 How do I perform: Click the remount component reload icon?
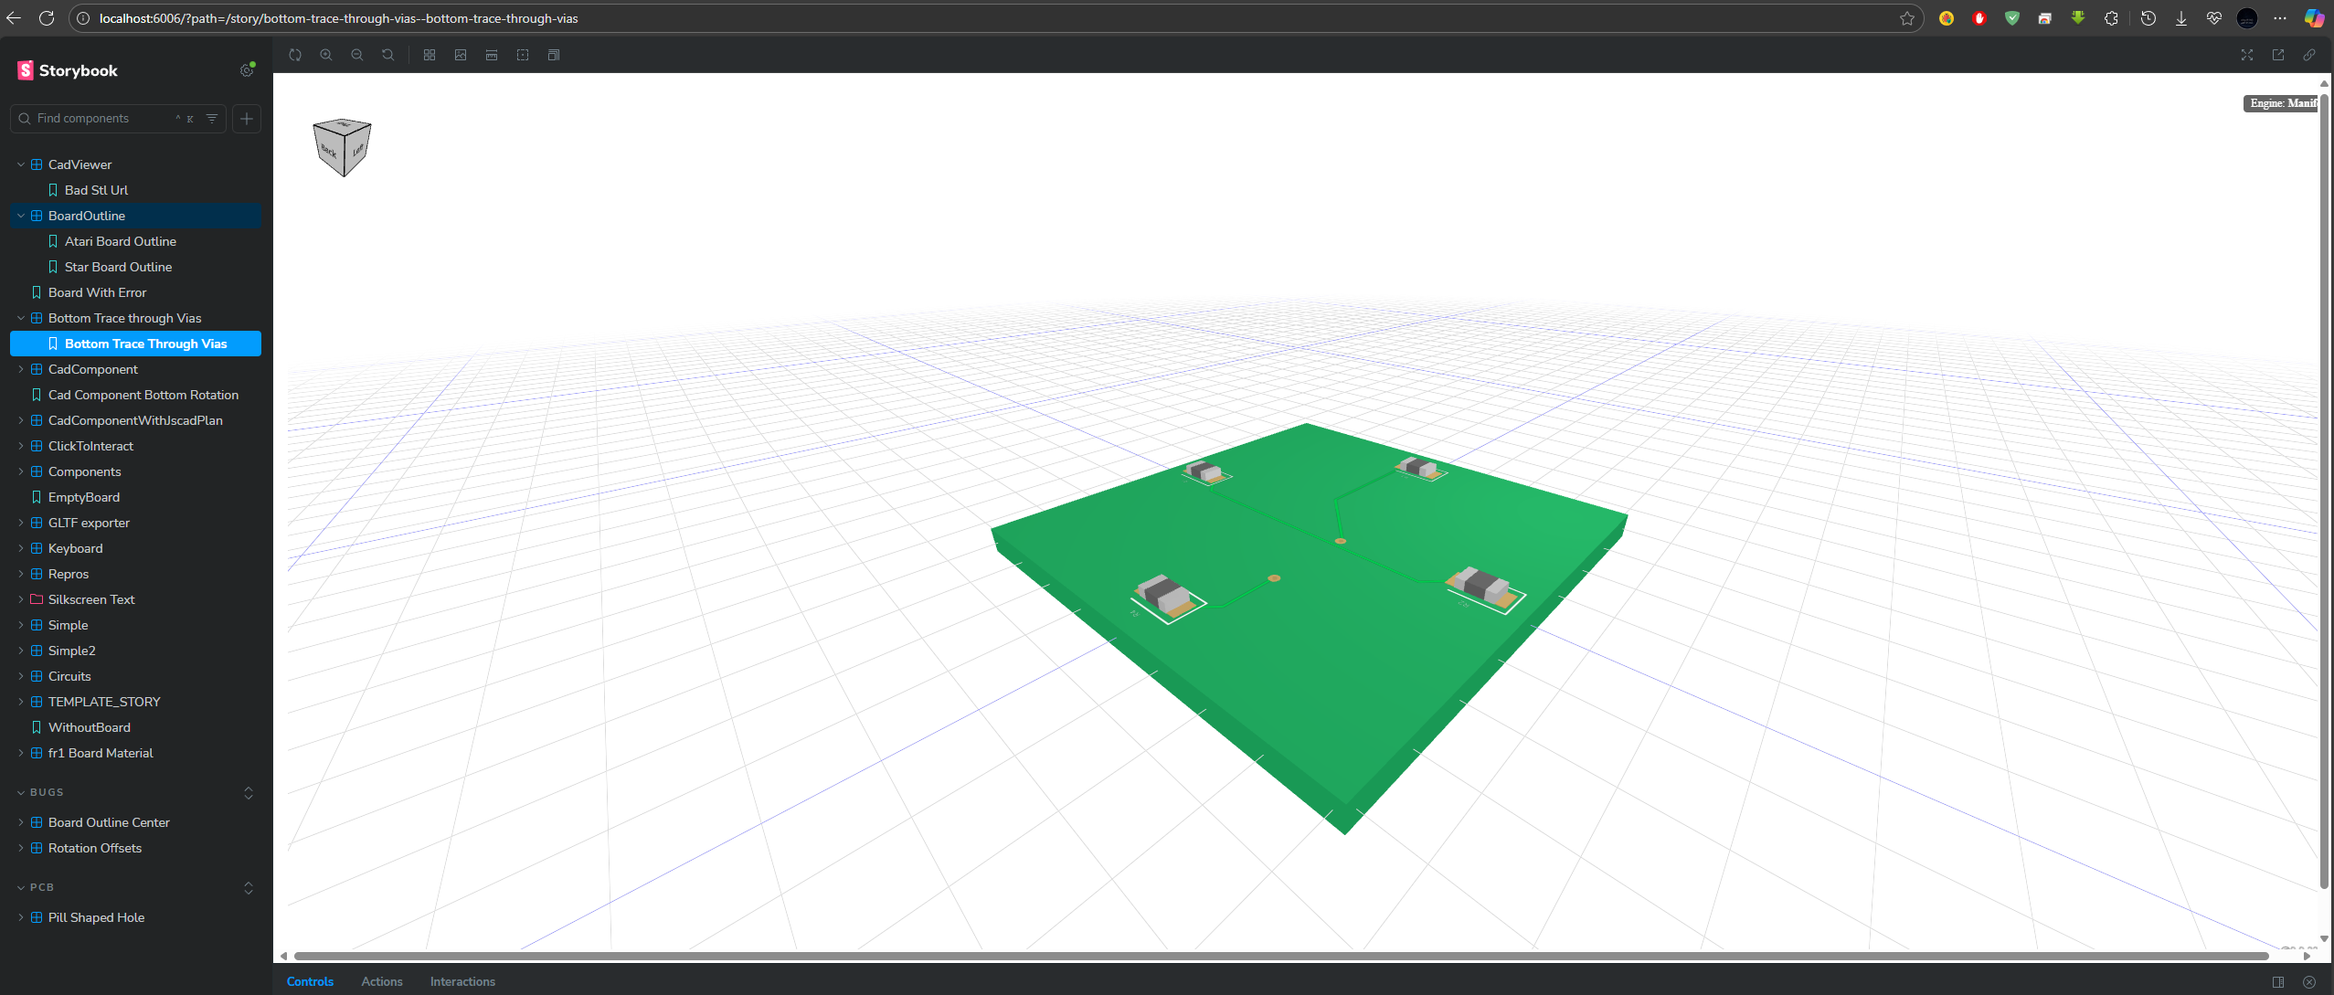click(x=295, y=55)
